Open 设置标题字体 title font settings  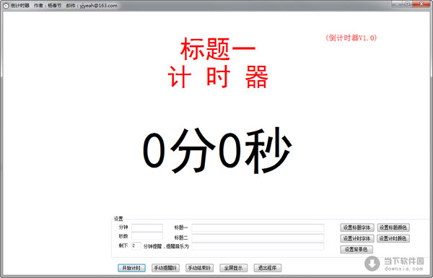[357, 227]
